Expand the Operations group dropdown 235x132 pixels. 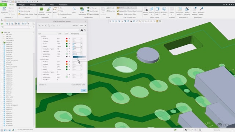(x=8, y=17)
